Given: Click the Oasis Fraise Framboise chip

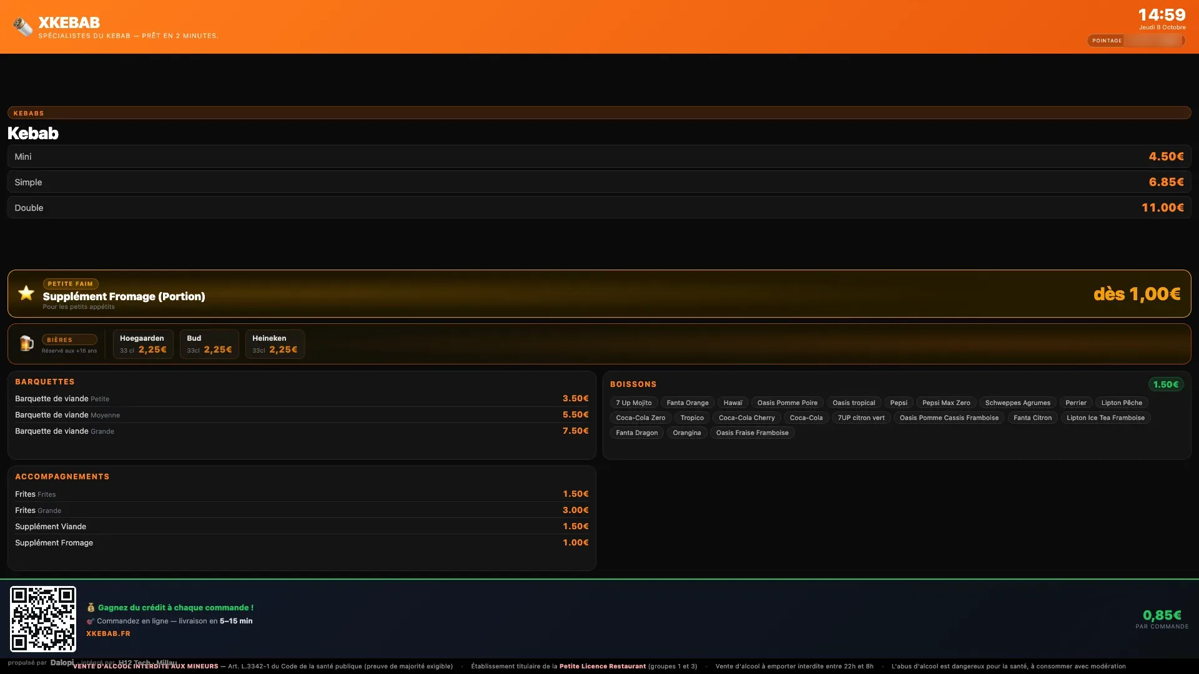Looking at the screenshot, I should point(752,432).
